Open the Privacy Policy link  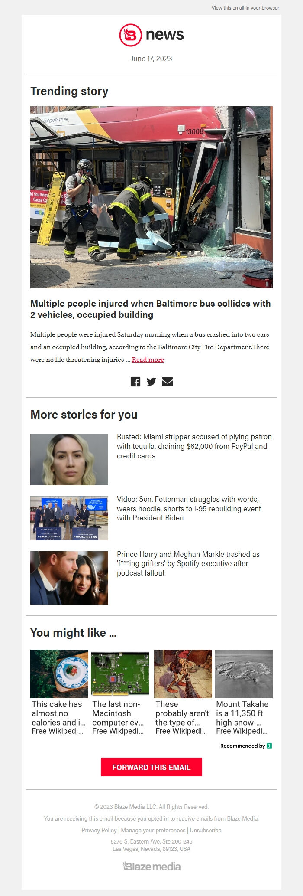(99, 830)
